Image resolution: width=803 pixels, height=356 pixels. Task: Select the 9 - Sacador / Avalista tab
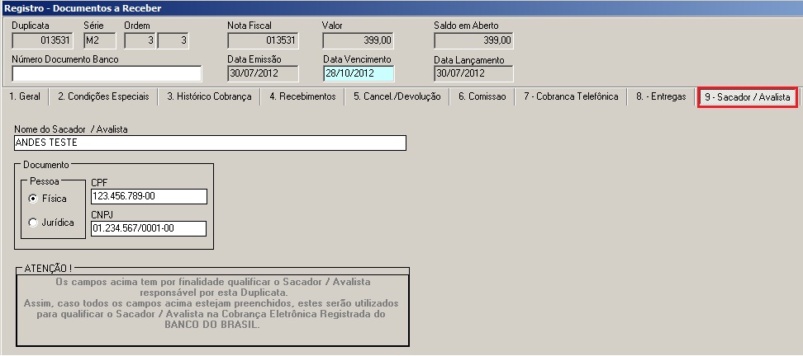[748, 97]
